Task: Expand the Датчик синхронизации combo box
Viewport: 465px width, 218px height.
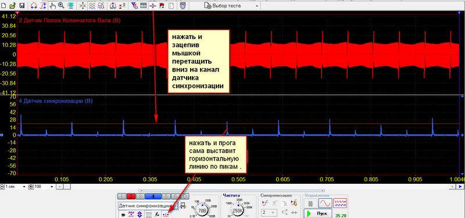Action: 148,206
